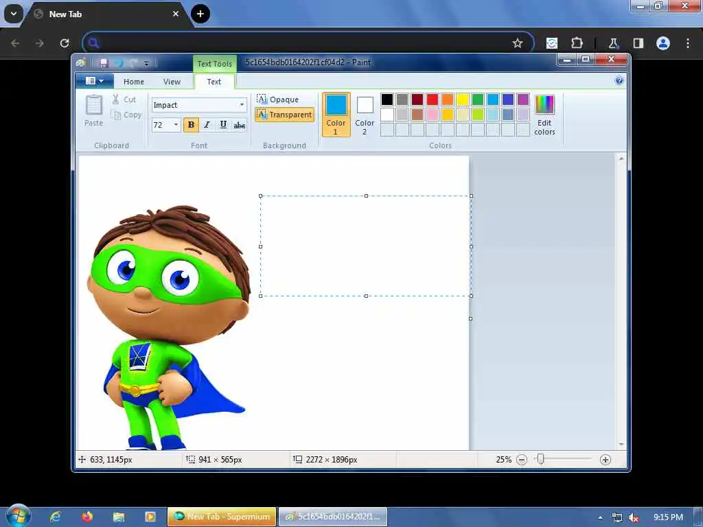Image resolution: width=703 pixels, height=527 pixels.
Task: Pick the indigo color swatch
Action: (x=508, y=99)
